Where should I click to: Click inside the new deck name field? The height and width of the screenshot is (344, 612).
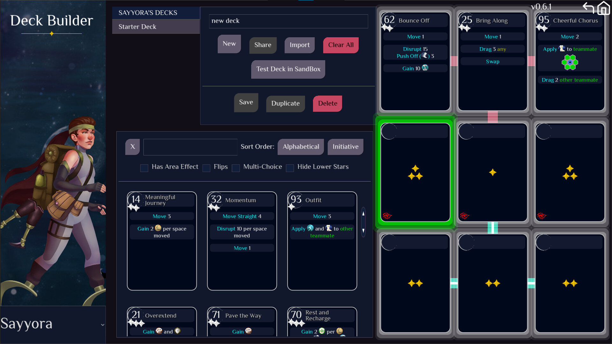click(x=288, y=21)
